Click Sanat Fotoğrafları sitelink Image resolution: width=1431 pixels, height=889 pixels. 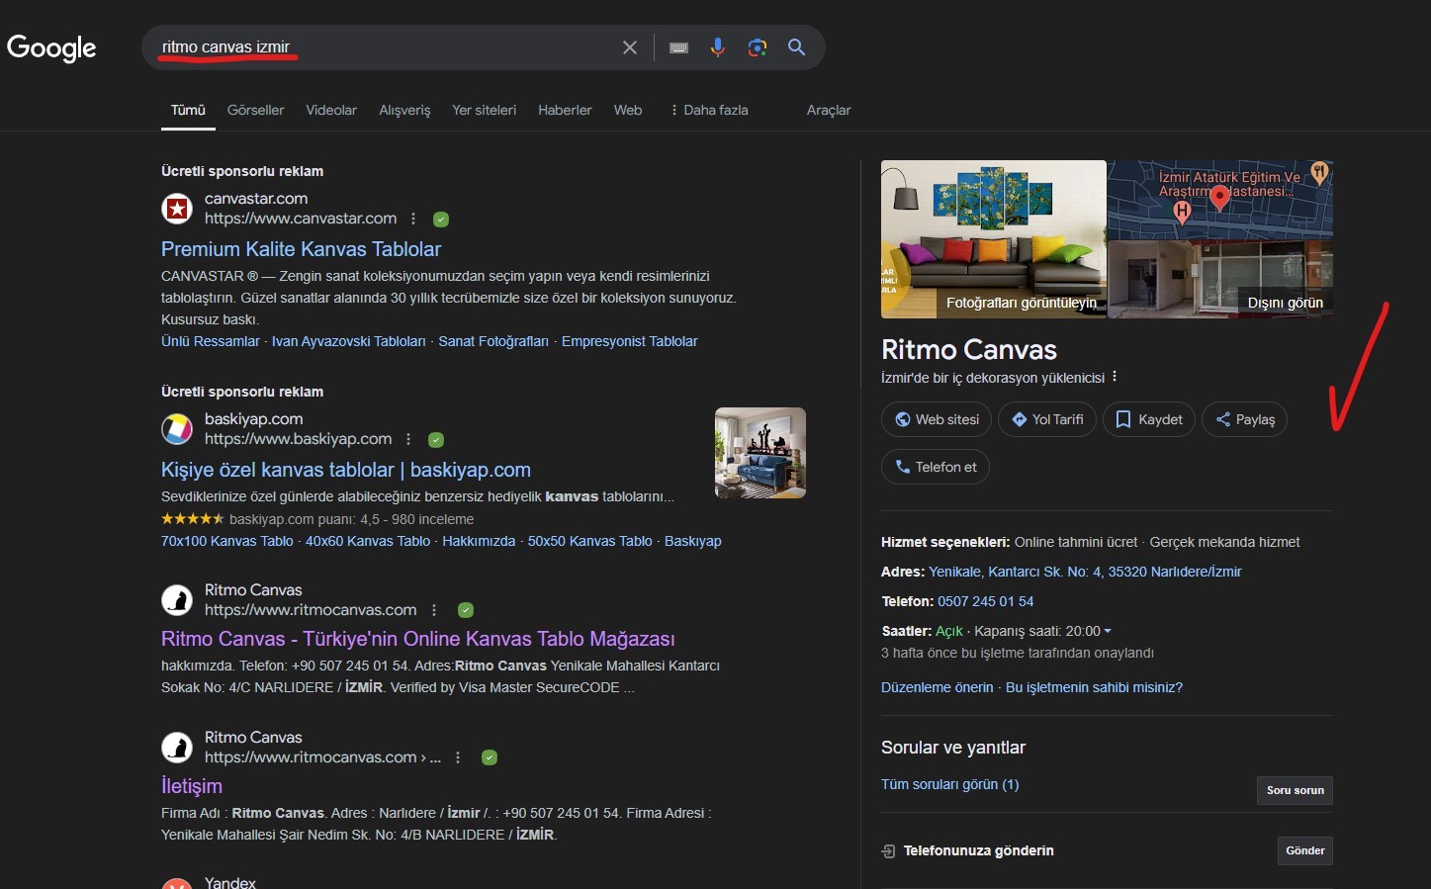pos(493,341)
